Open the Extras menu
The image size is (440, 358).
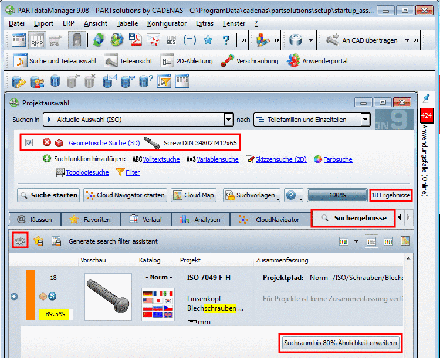(205, 23)
